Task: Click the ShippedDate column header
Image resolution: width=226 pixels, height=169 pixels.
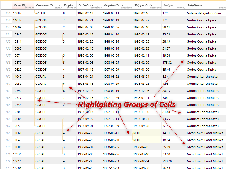Action: pos(147,5)
